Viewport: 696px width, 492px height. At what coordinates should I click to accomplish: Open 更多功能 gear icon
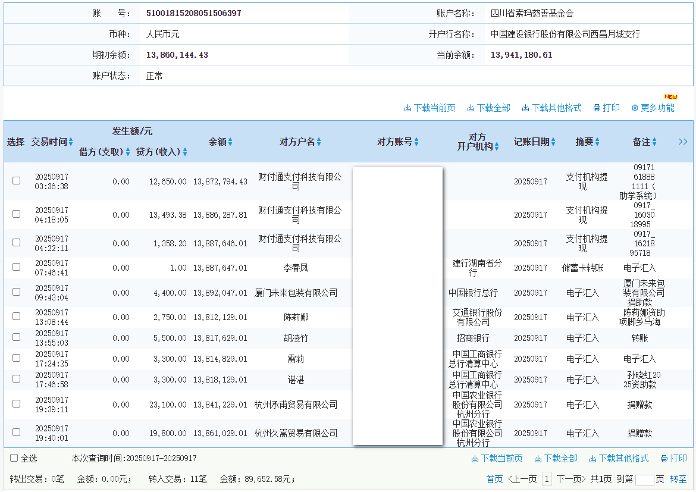(635, 108)
